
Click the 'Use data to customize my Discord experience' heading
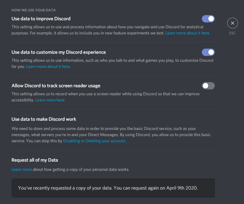tap(58, 52)
